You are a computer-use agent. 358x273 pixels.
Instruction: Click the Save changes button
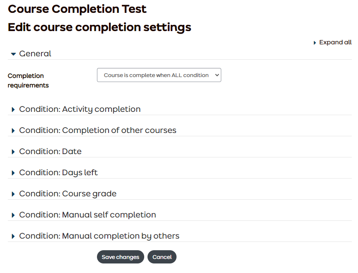point(120,257)
